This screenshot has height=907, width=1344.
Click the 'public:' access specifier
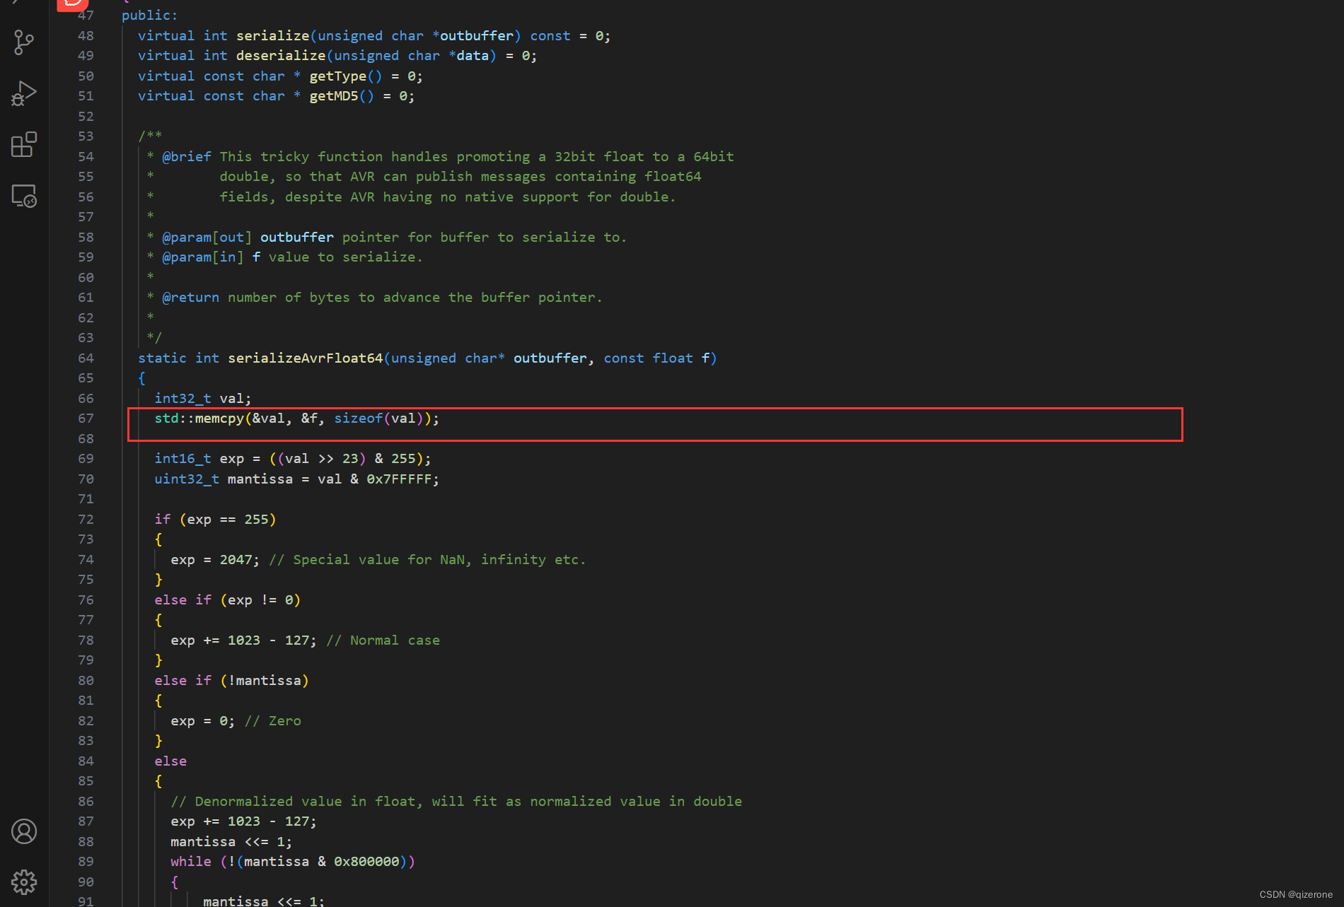pos(150,16)
